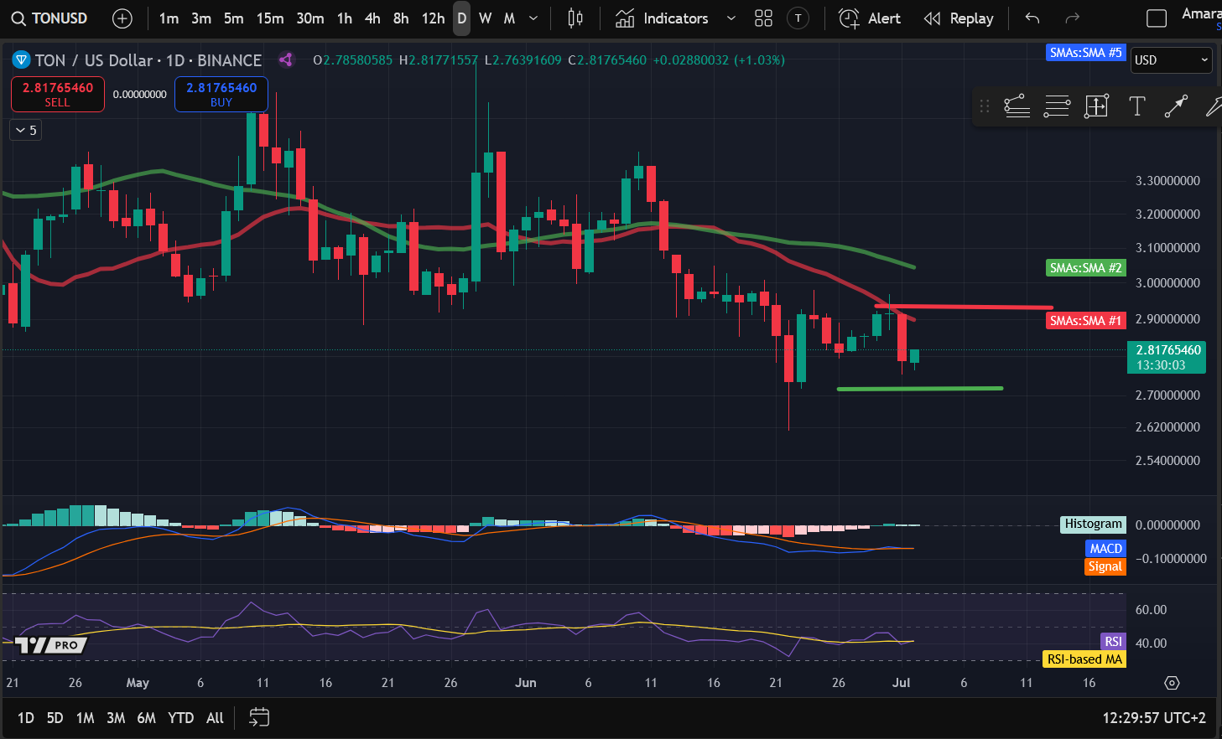
Task: Select green horizontal support line on chart
Action: click(920, 388)
